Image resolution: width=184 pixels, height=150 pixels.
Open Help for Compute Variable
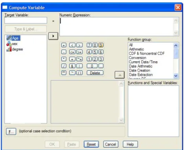click(130, 144)
